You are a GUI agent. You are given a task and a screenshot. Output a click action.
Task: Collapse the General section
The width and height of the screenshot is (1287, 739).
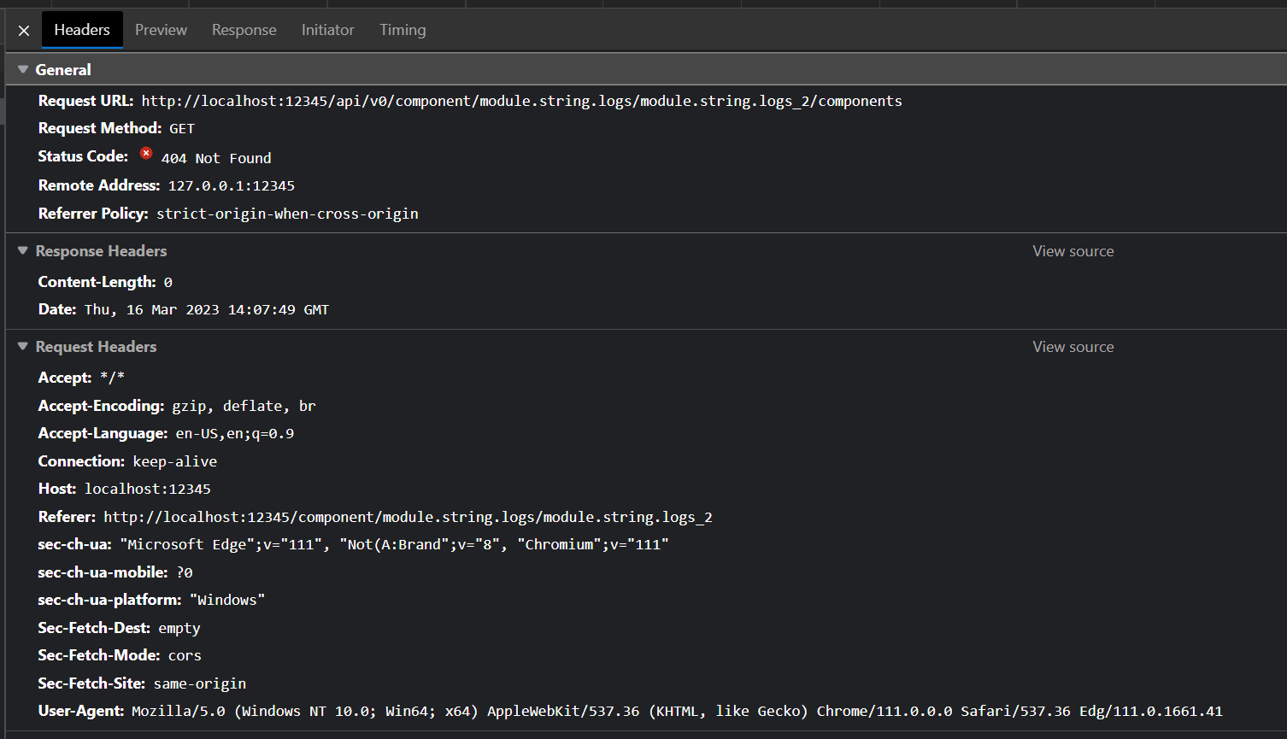pos(22,69)
